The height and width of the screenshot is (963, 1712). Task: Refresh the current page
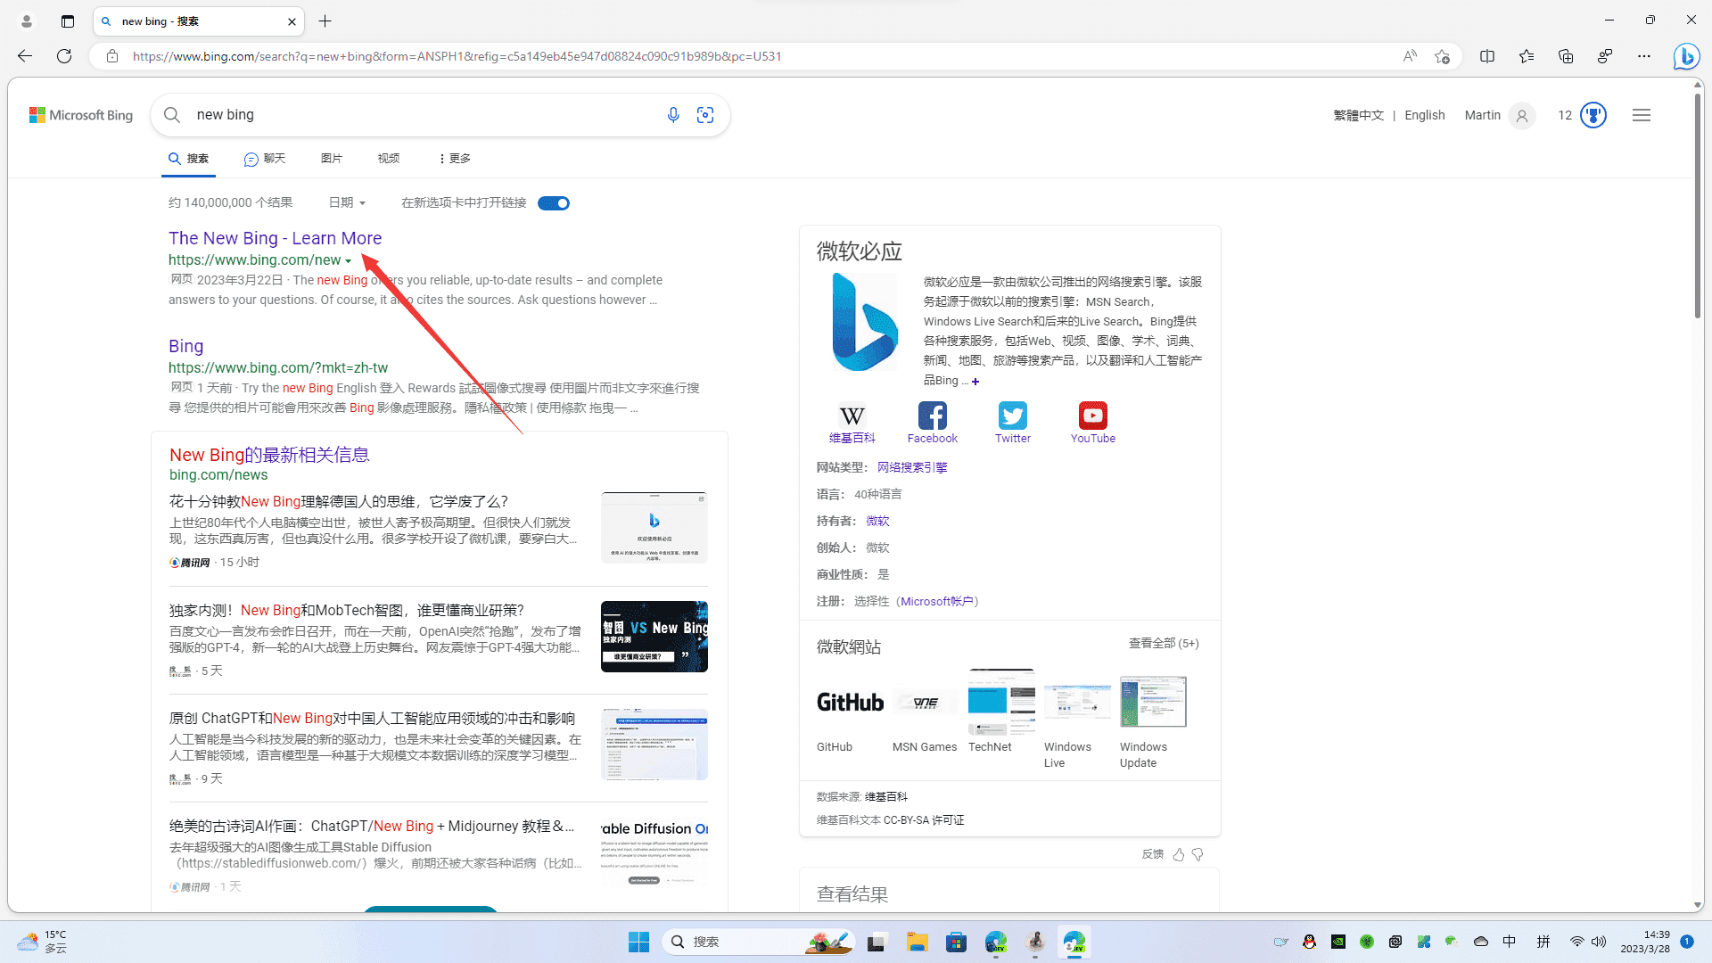(x=64, y=56)
